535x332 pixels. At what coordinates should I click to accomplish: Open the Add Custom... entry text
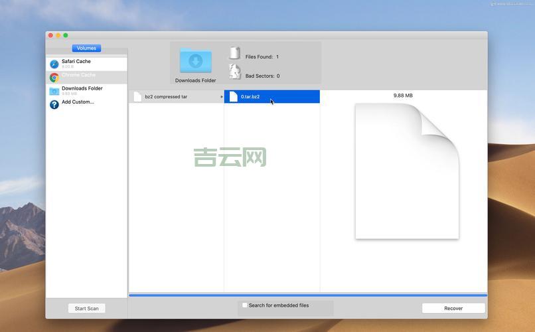[78, 102]
